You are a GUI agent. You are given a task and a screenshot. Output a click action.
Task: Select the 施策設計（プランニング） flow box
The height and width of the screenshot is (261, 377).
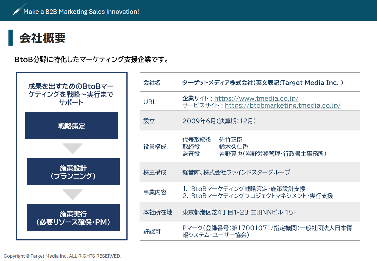coord(73,172)
